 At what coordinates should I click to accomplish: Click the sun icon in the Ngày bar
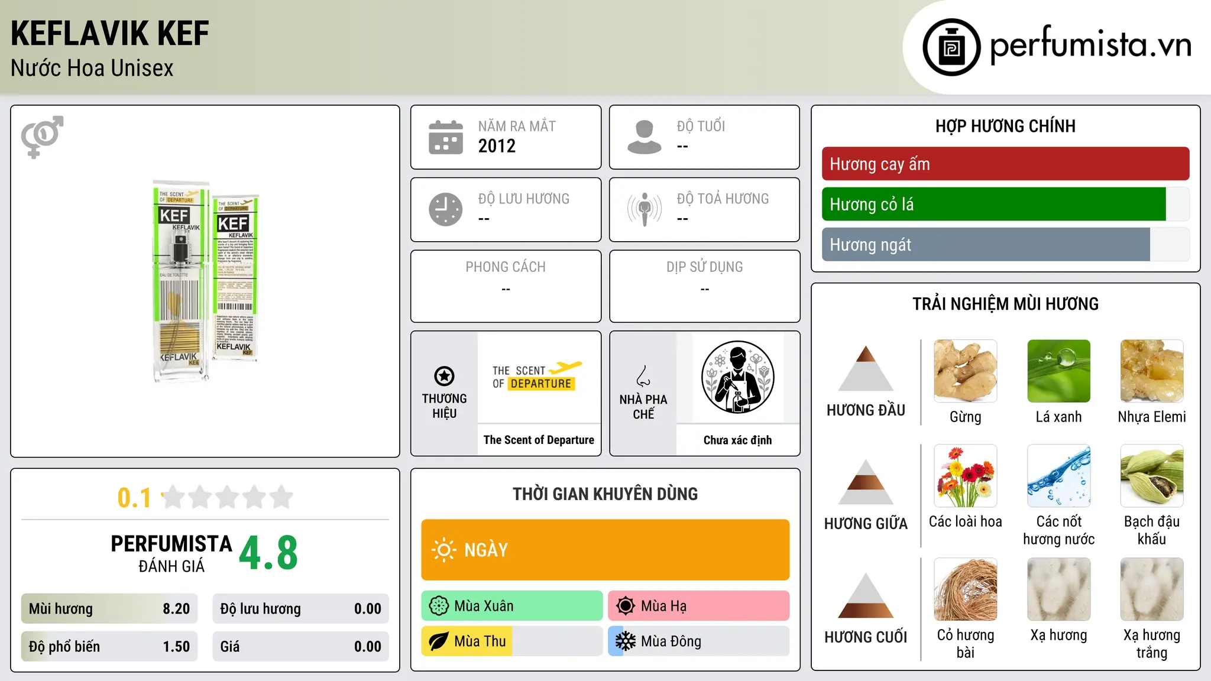[x=443, y=550]
